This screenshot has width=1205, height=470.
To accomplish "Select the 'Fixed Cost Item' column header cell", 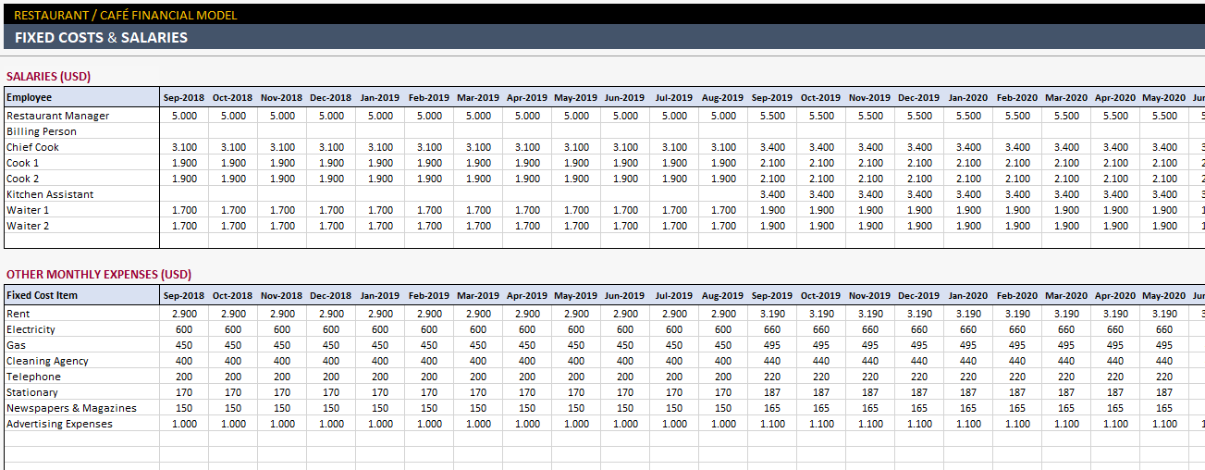I will pyautogui.click(x=81, y=295).
